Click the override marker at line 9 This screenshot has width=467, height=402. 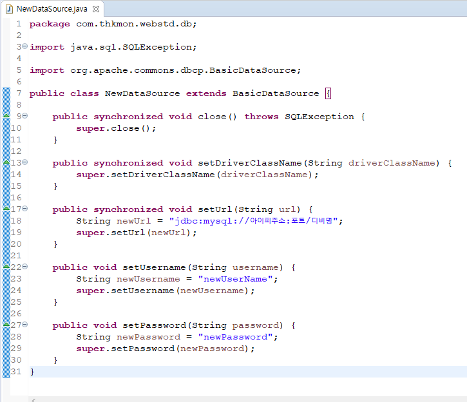tap(6, 117)
